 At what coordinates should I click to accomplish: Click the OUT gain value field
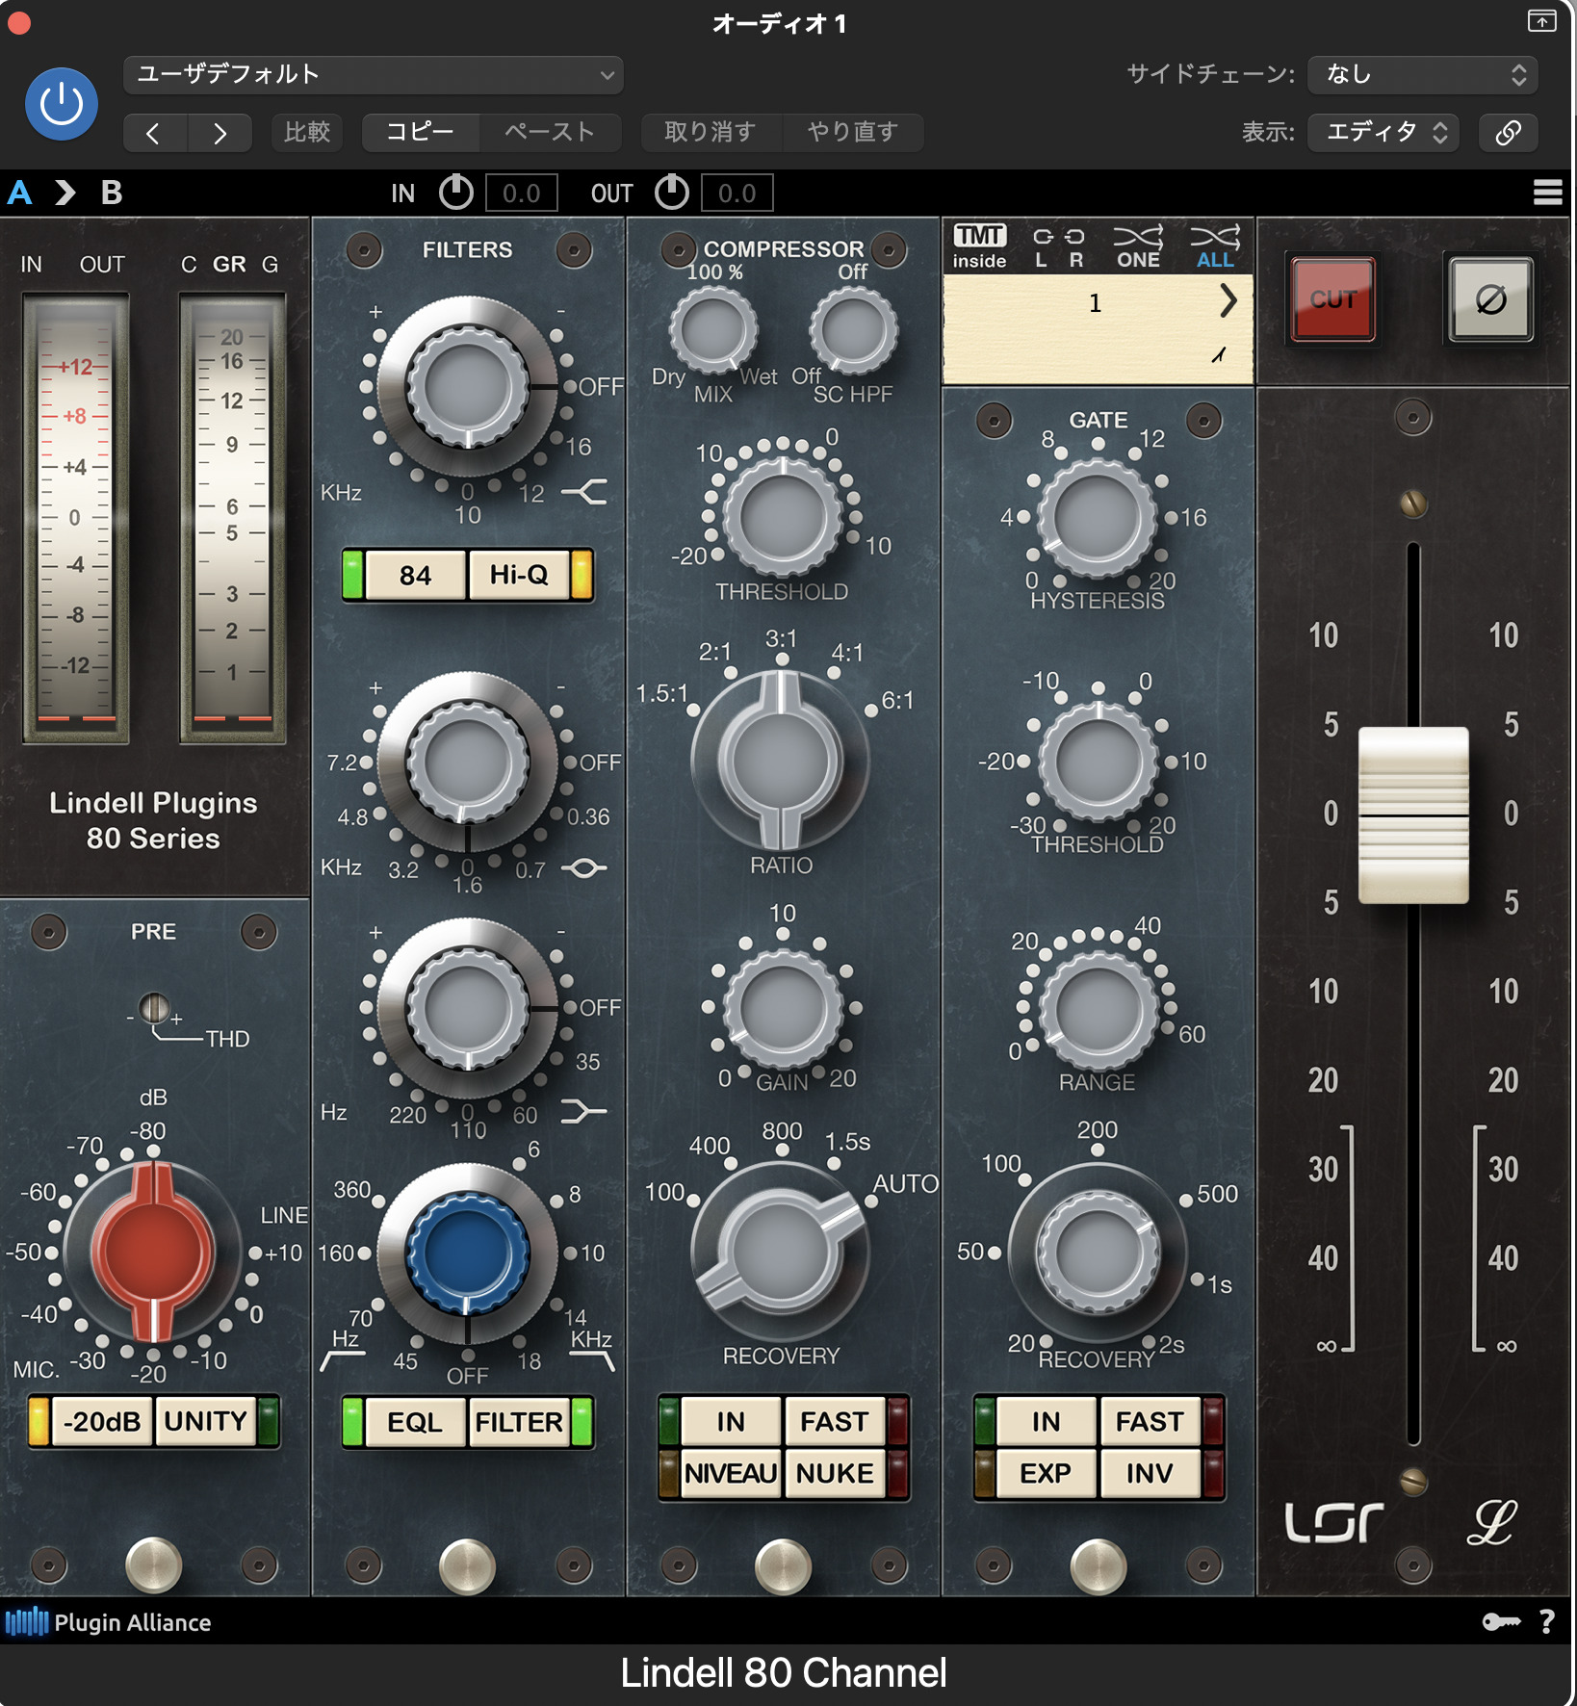tap(737, 193)
